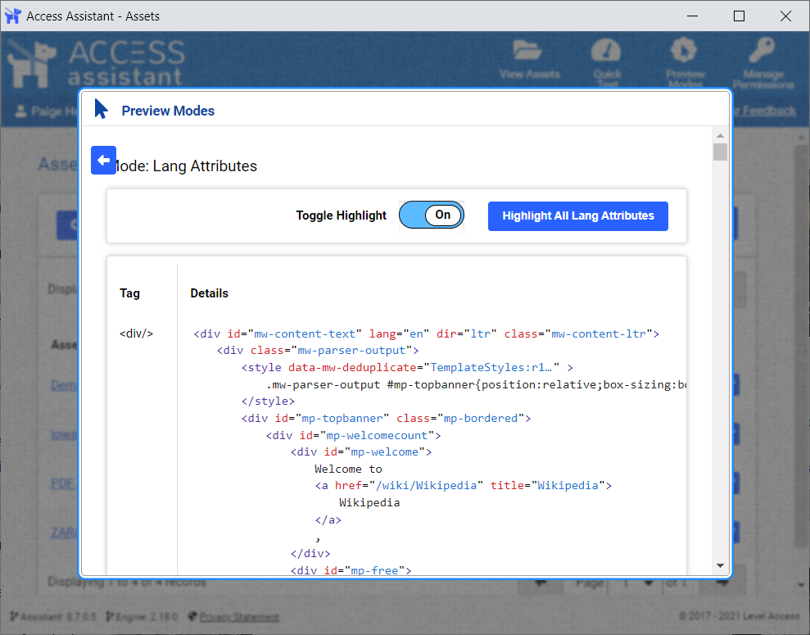Click the code line with lang="en" attribute
810x635 pixels.
[426, 333]
